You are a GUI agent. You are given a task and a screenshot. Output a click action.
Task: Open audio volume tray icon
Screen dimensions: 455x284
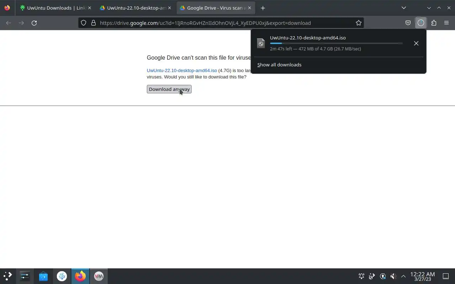click(x=393, y=276)
